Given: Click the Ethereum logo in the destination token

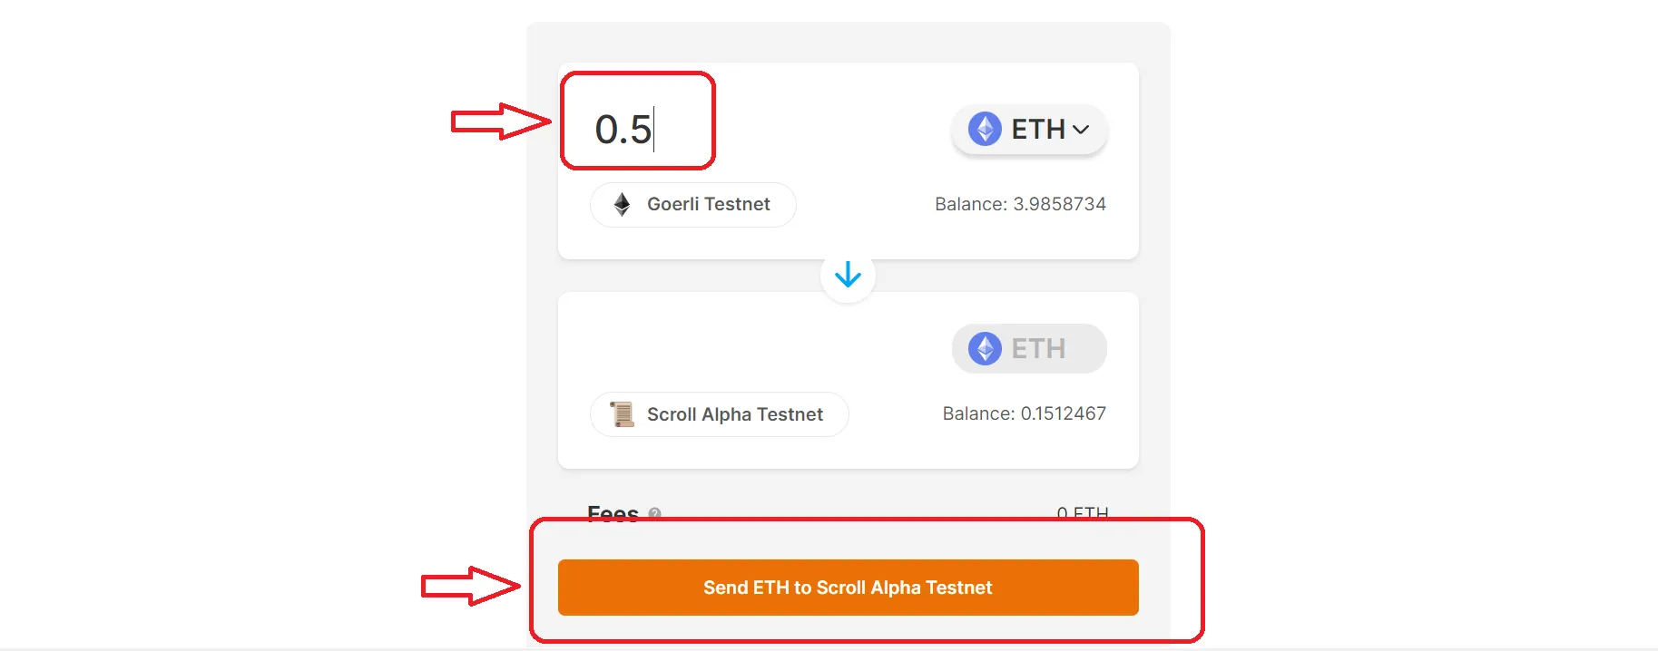Looking at the screenshot, I should click(985, 349).
